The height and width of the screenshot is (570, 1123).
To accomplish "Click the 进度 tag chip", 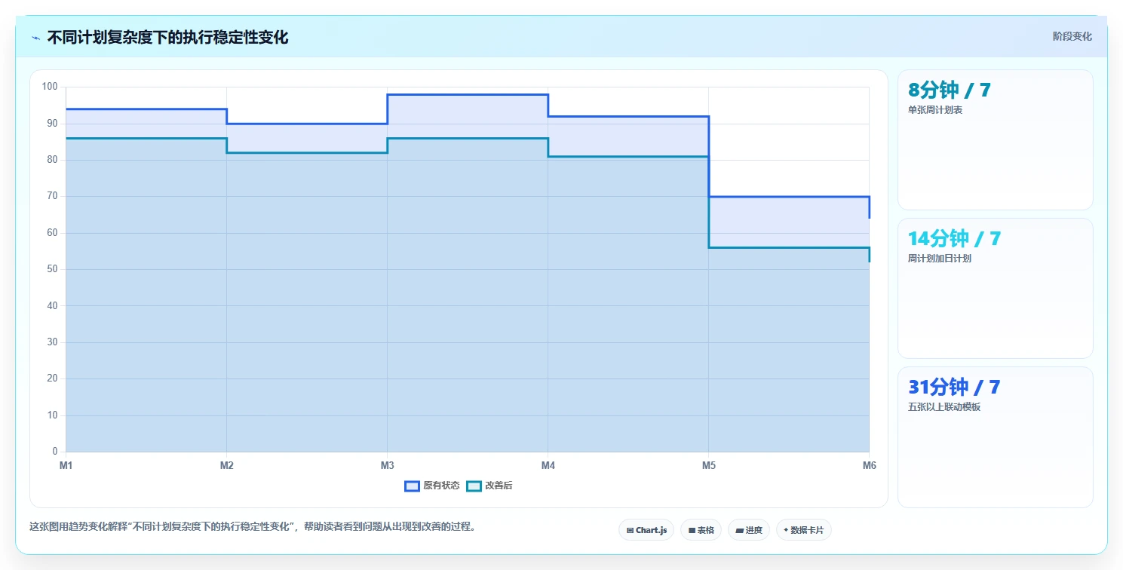I will click(x=749, y=530).
